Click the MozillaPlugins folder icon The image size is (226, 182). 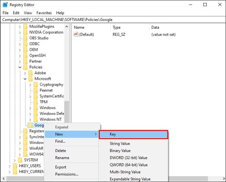pos(25,27)
